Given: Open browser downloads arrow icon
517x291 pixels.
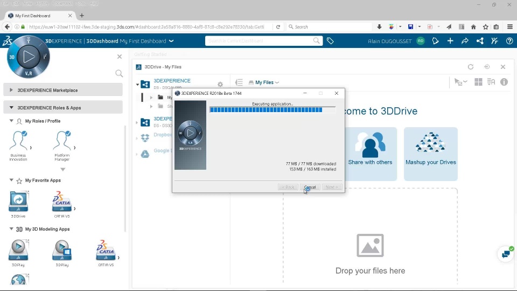Looking at the screenshot, I should point(379,27).
